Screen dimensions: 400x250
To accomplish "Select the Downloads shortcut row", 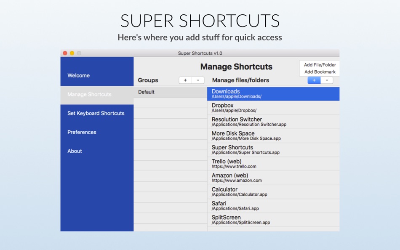I will (x=273, y=93).
